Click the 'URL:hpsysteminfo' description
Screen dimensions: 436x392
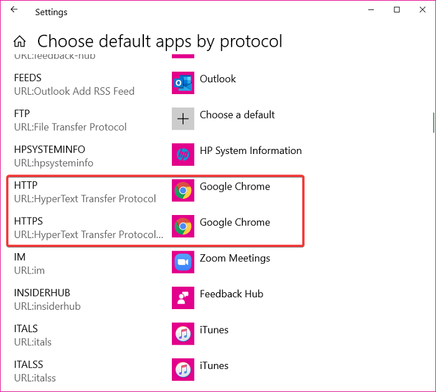pyautogui.click(x=54, y=163)
